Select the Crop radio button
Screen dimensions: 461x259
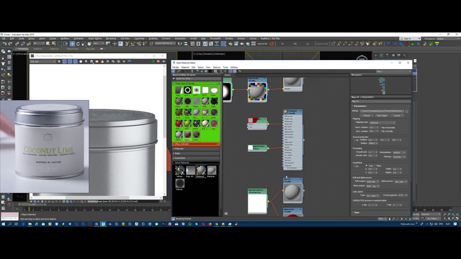coord(367,165)
